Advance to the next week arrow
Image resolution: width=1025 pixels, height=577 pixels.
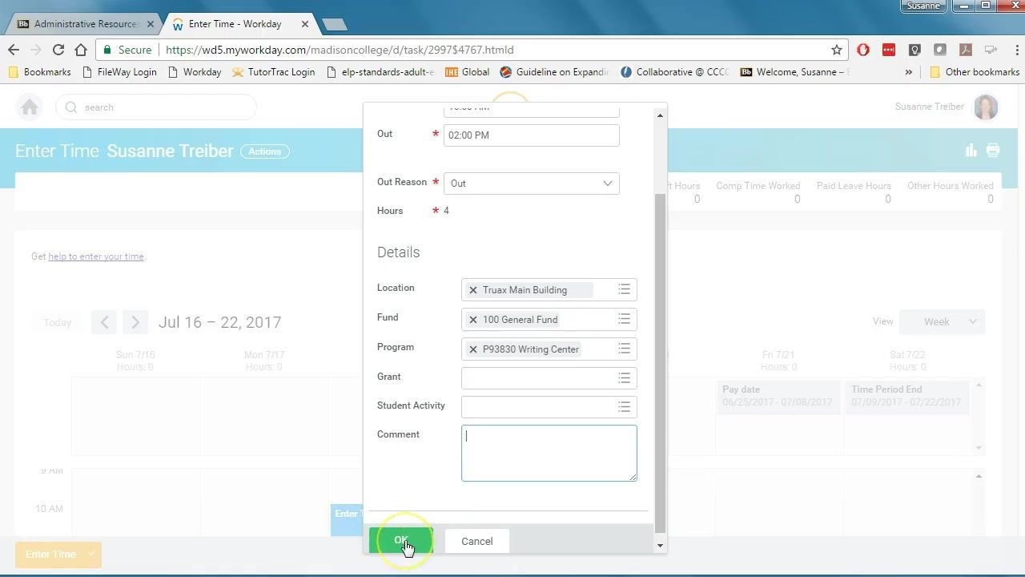135,322
